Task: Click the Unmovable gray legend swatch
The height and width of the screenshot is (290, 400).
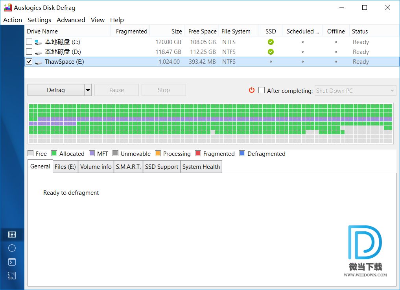Action: (x=115, y=153)
